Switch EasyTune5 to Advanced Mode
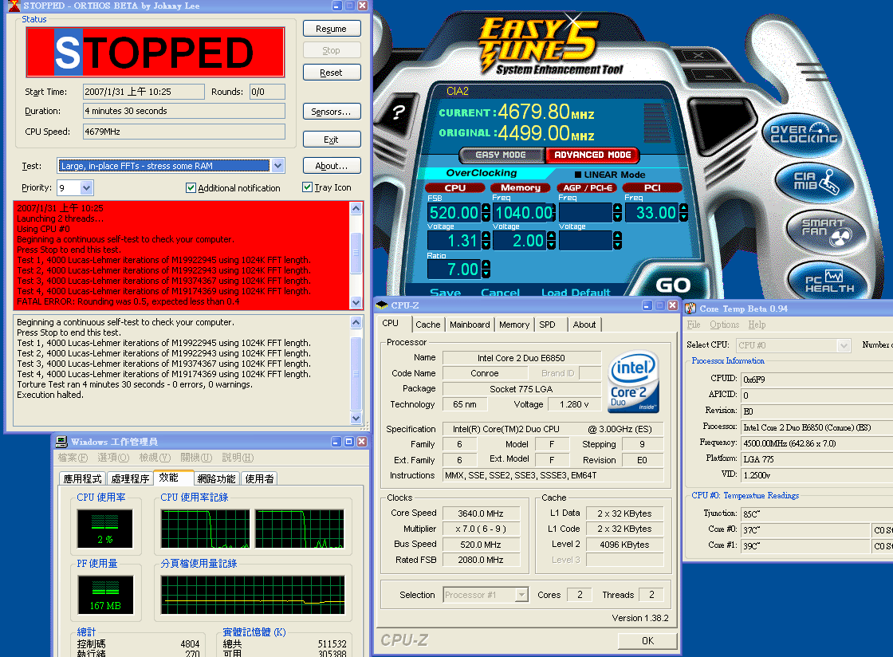The image size is (893, 657). point(592,155)
